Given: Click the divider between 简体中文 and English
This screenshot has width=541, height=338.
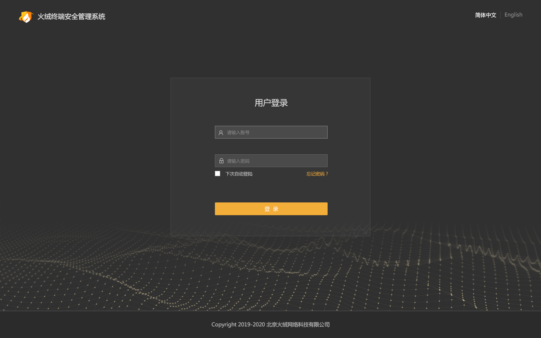Looking at the screenshot, I should click(x=500, y=15).
